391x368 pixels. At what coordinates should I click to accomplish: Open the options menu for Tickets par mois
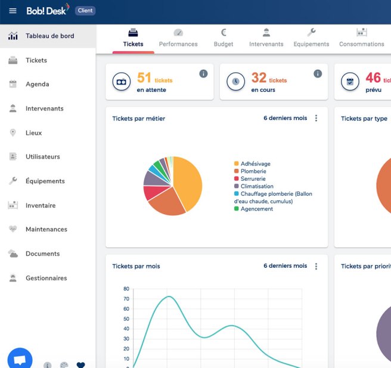tap(316, 266)
